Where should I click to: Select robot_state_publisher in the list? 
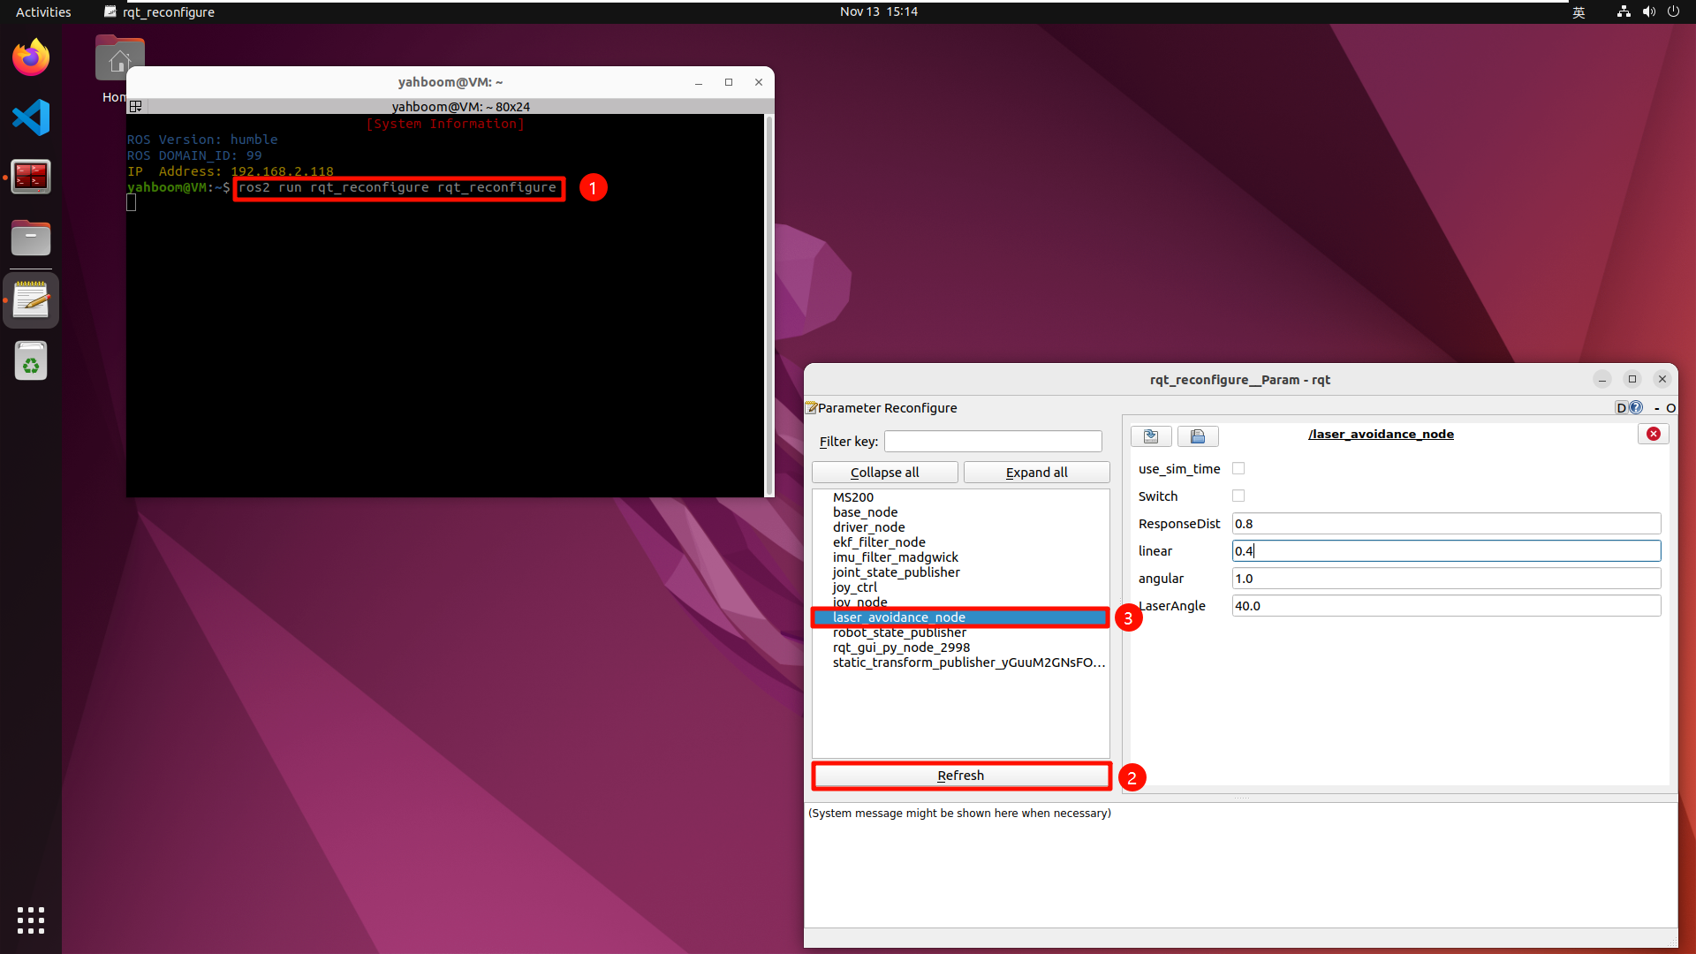click(960, 632)
